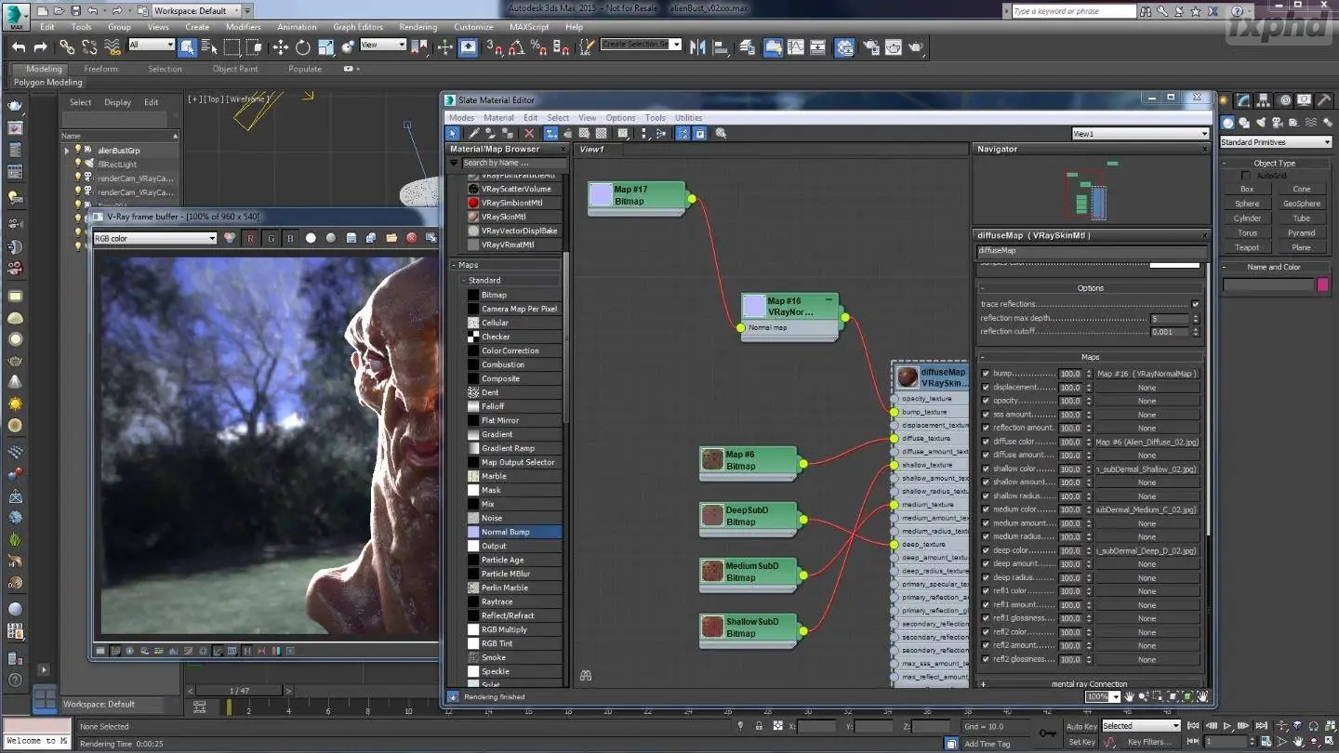Screen dimensions: 1339x753
Task: Toggle the shallow color map checkbox
Action: [x=986, y=469]
